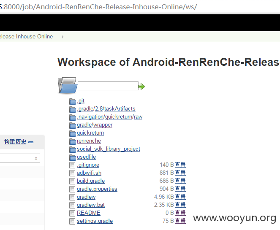
Task: Open the .navigation folder link
Action: tap(90, 117)
